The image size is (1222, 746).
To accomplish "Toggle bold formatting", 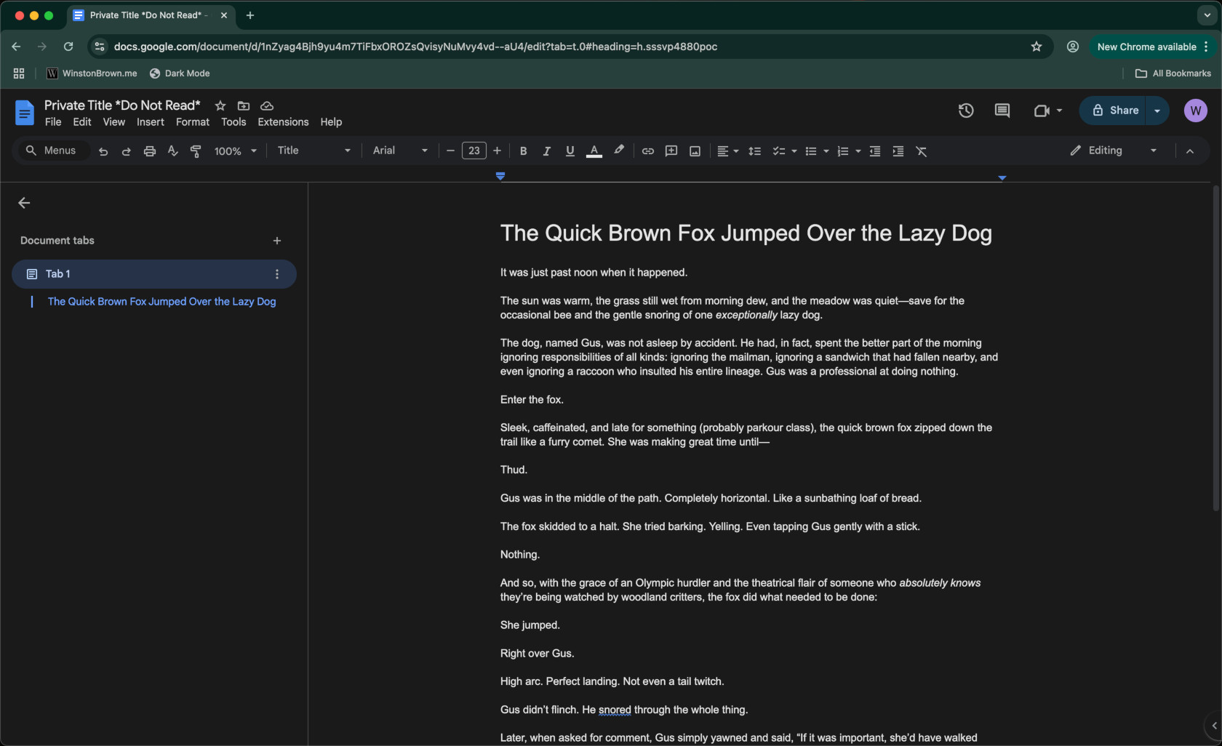I will pyautogui.click(x=523, y=151).
